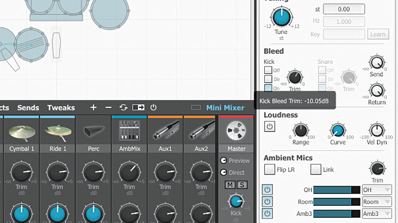Viewport: 398px width, 223px height.
Task: Open the Room mic routing dropdown
Action: click(x=376, y=202)
